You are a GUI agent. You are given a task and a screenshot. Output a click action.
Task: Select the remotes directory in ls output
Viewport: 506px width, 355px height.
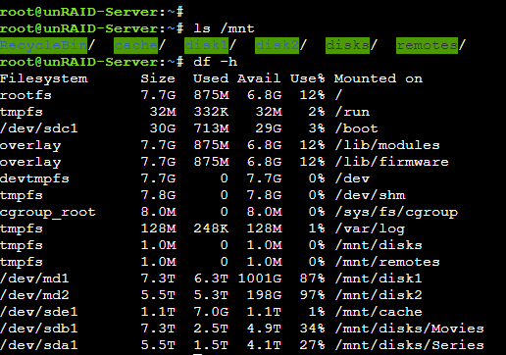coord(427,45)
